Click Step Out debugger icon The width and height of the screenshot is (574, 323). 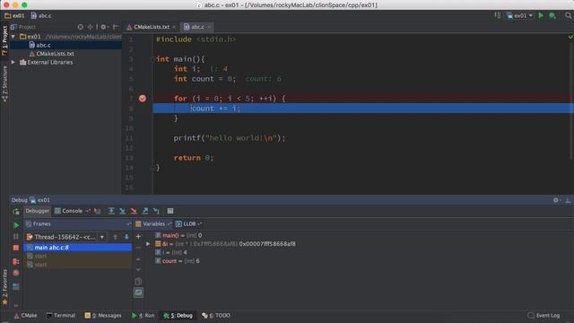pyautogui.click(x=145, y=211)
